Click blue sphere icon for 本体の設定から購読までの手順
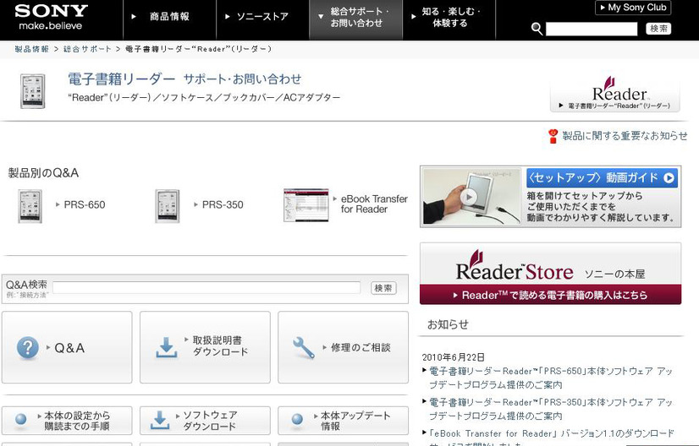699x446 pixels. click(x=21, y=419)
